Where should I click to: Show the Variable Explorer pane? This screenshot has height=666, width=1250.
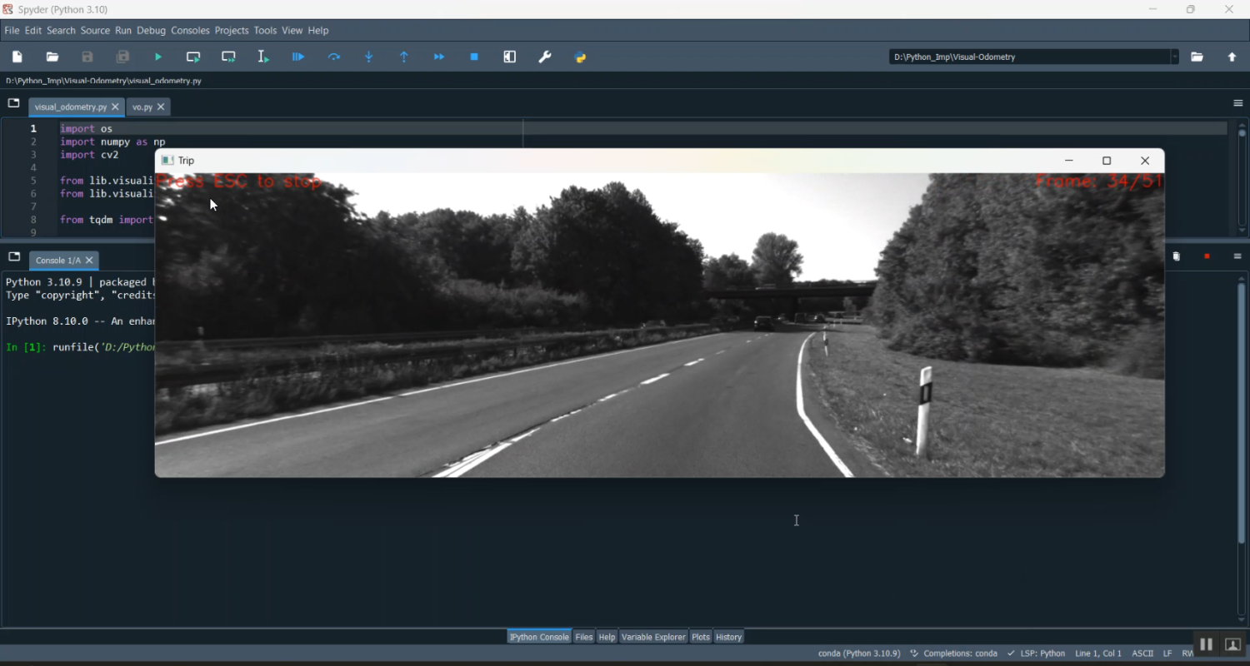tap(653, 636)
